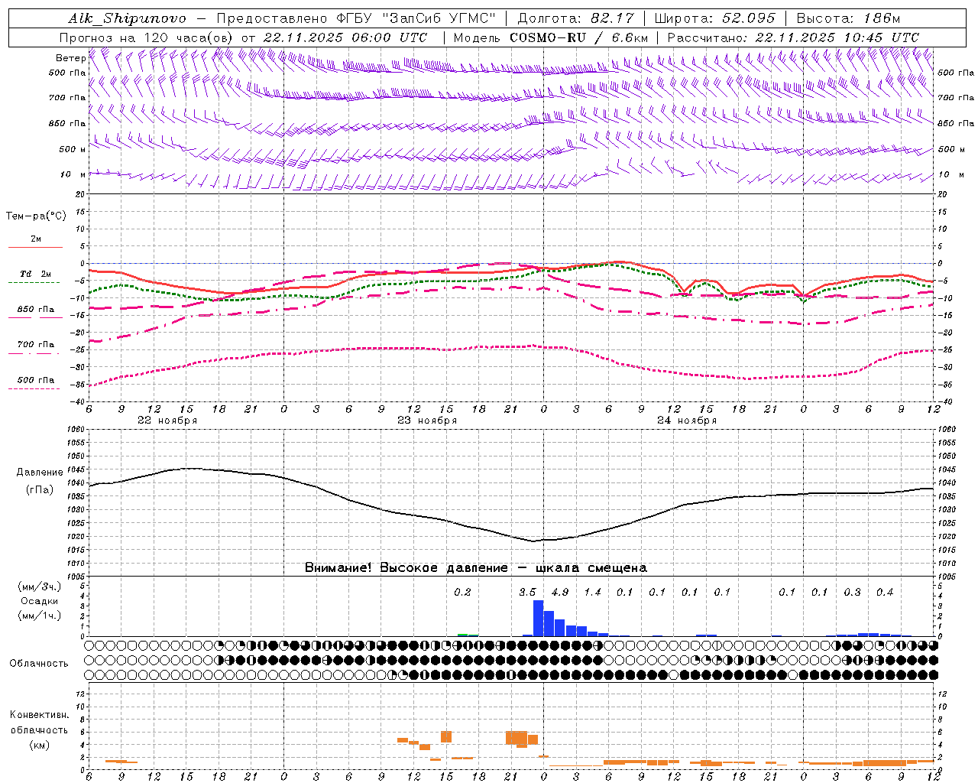This screenshot has height=783, width=978.
Task: Click the longitude value Долгота: 82.17
Action: [x=576, y=18]
